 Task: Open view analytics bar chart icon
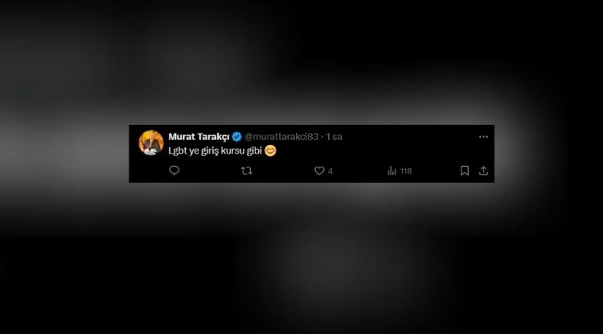coord(392,171)
